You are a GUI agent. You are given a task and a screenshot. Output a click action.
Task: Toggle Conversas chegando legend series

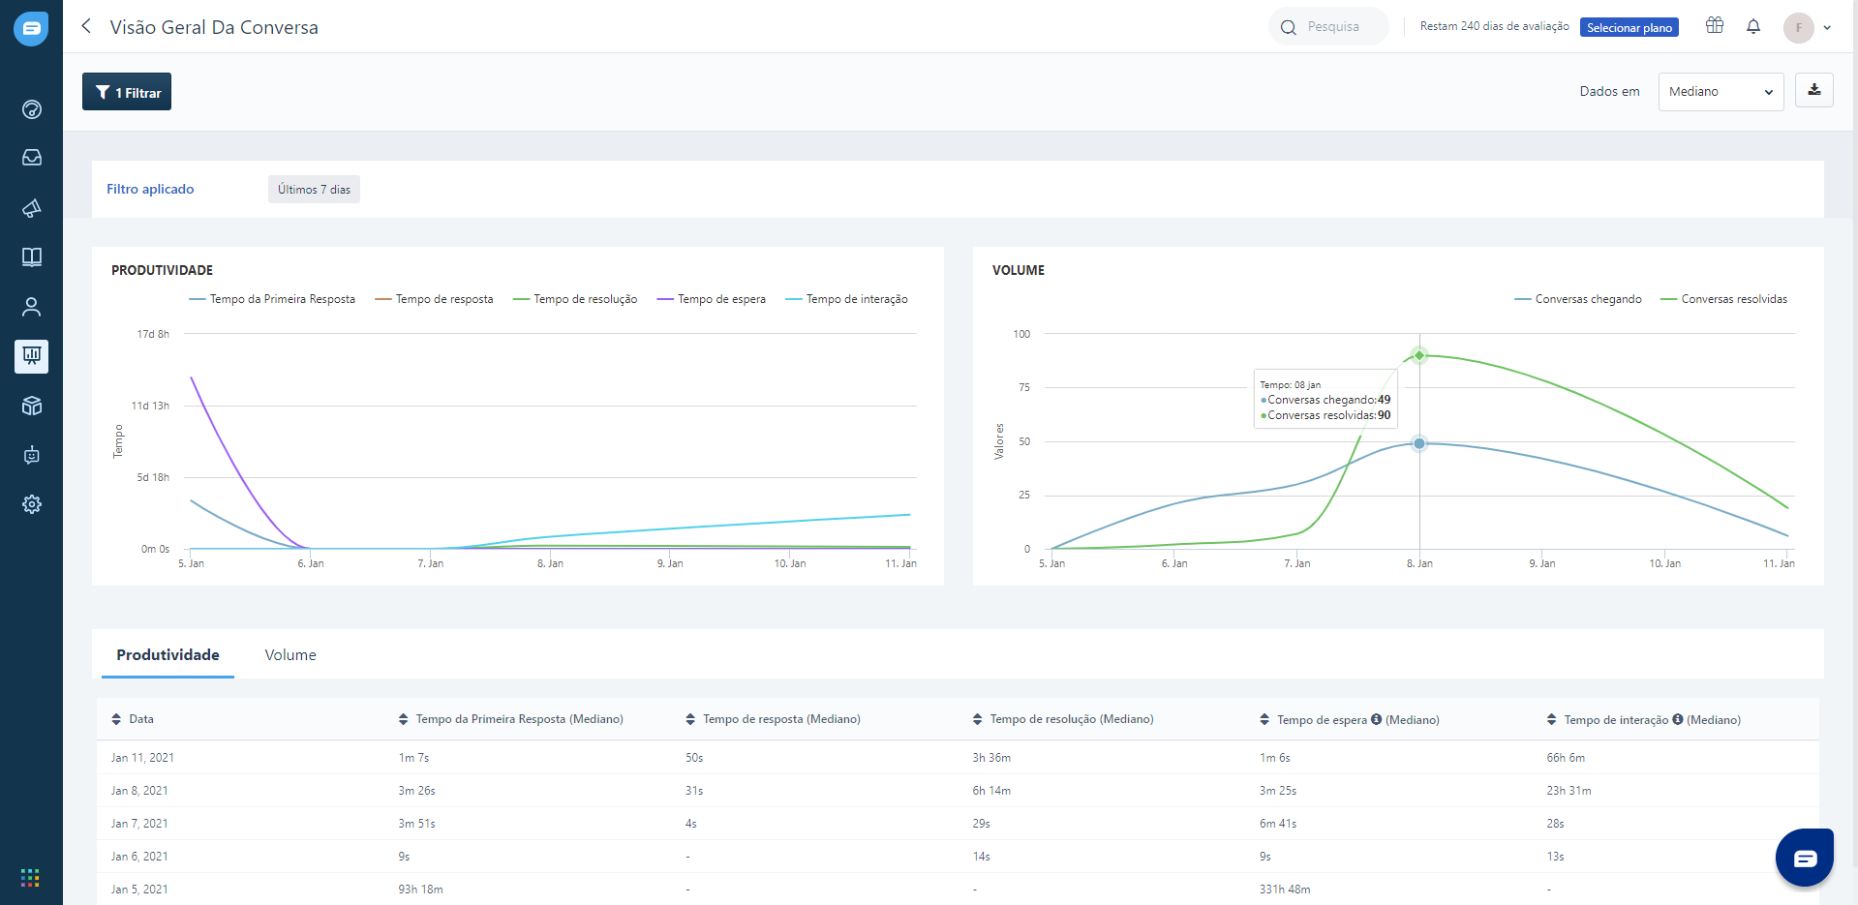[1578, 299]
